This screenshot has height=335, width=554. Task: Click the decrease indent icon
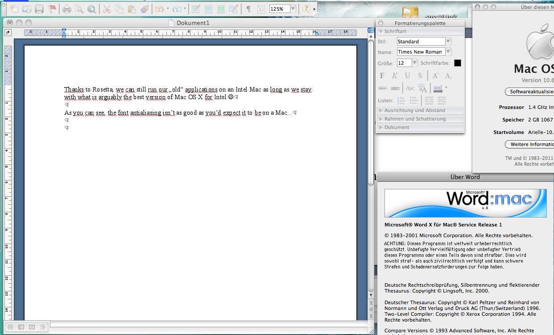click(429, 100)
